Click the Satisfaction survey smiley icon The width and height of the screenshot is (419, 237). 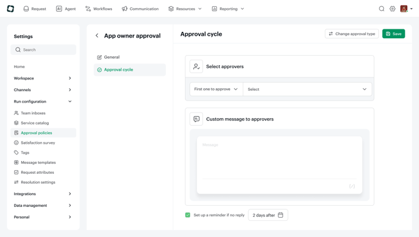pos(16,143)
